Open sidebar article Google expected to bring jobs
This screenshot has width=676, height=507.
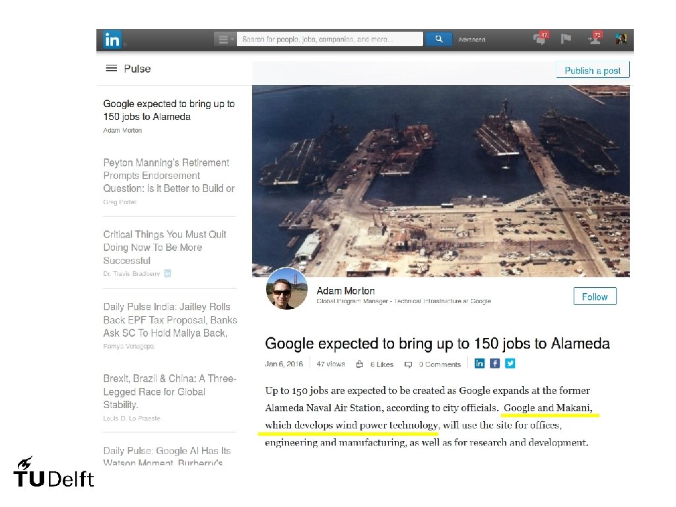point(168,110)
